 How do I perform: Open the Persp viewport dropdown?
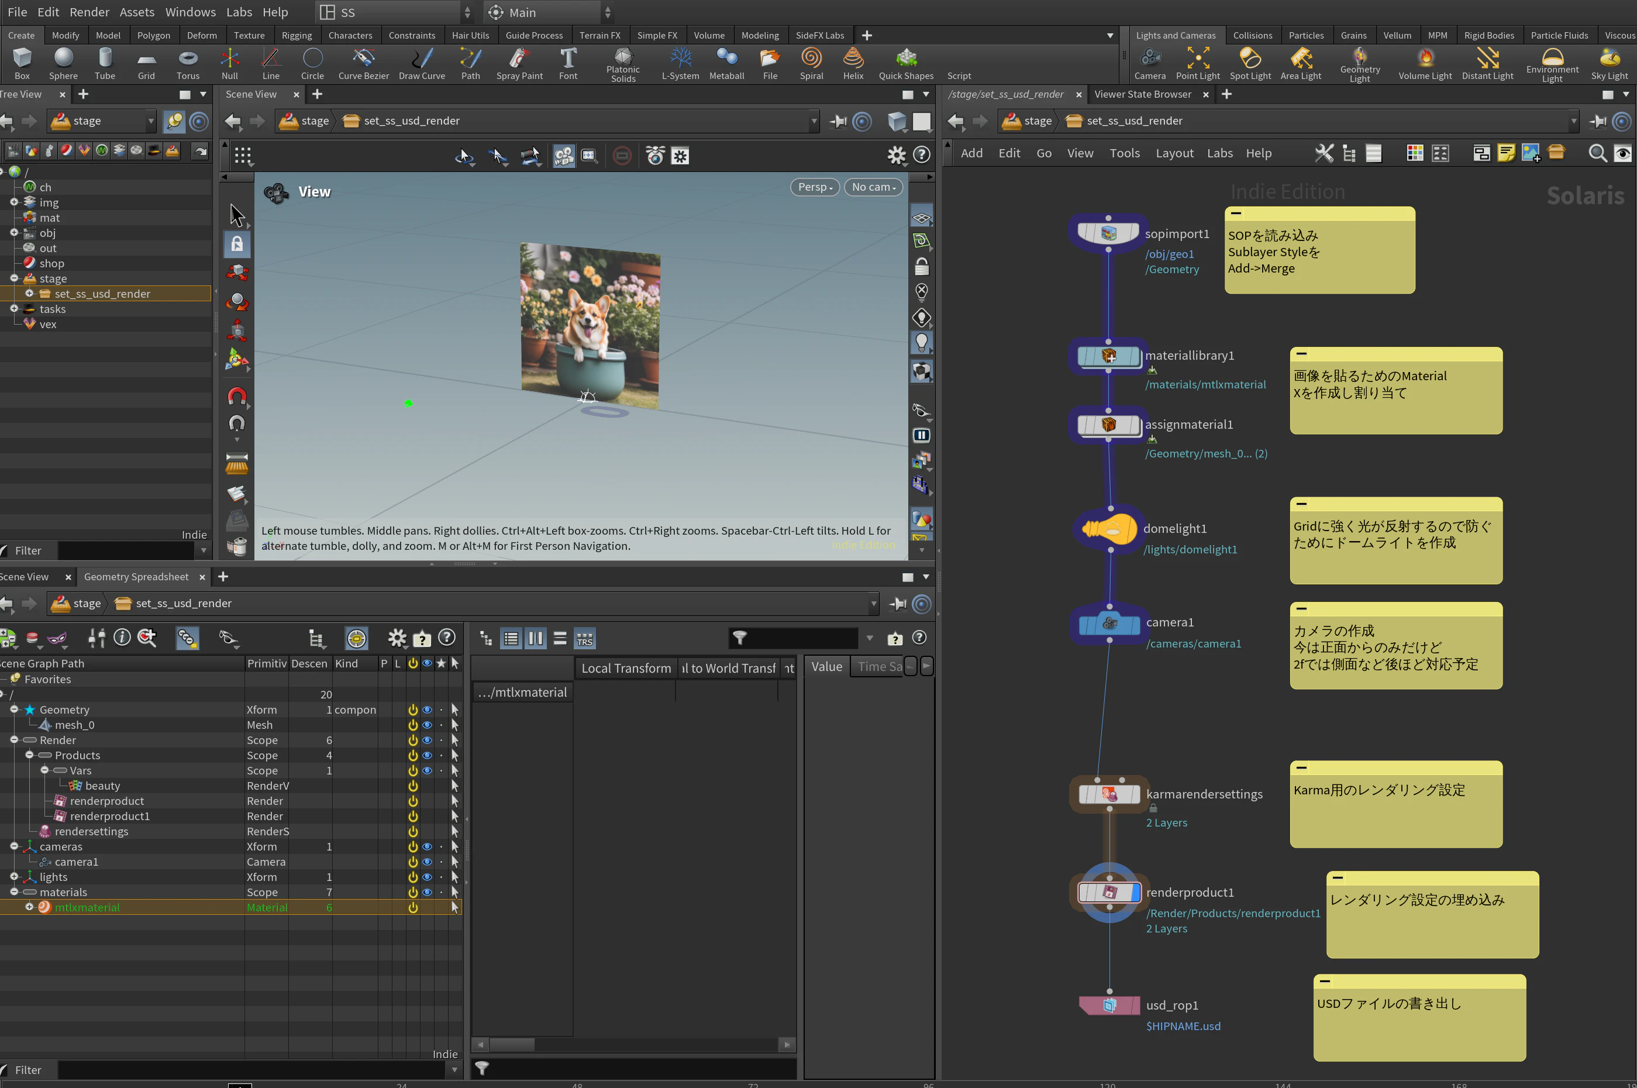click(815, 187)
